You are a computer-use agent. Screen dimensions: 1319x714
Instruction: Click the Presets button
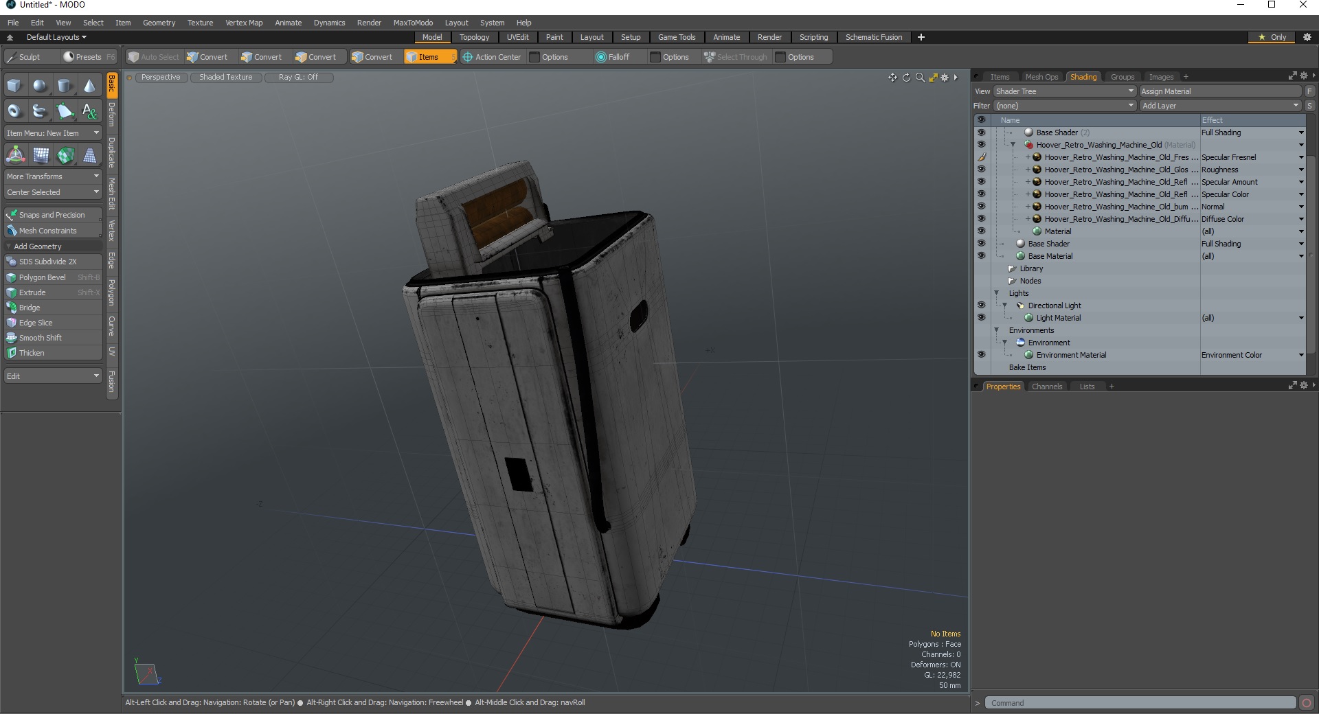pyautogui.click(x=89, y=57)
